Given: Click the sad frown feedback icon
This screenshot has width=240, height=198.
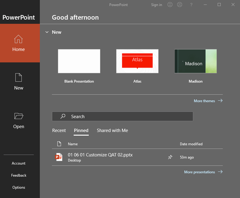Looking at the screenshot, I should pyautogui.click(x=180, y=5).
